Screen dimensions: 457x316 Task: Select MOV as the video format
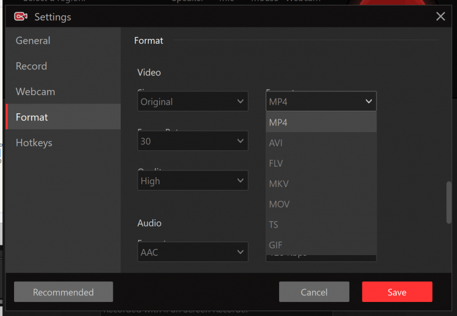(x=321, y=204)
